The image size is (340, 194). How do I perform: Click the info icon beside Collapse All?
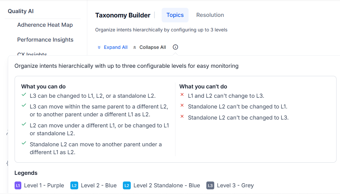[175, 47]
